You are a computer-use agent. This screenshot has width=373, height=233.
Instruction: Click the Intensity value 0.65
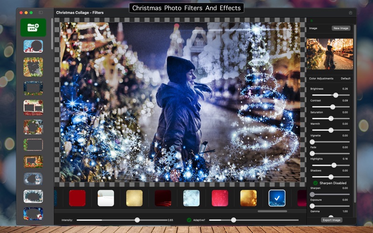(x=170, y=220)
